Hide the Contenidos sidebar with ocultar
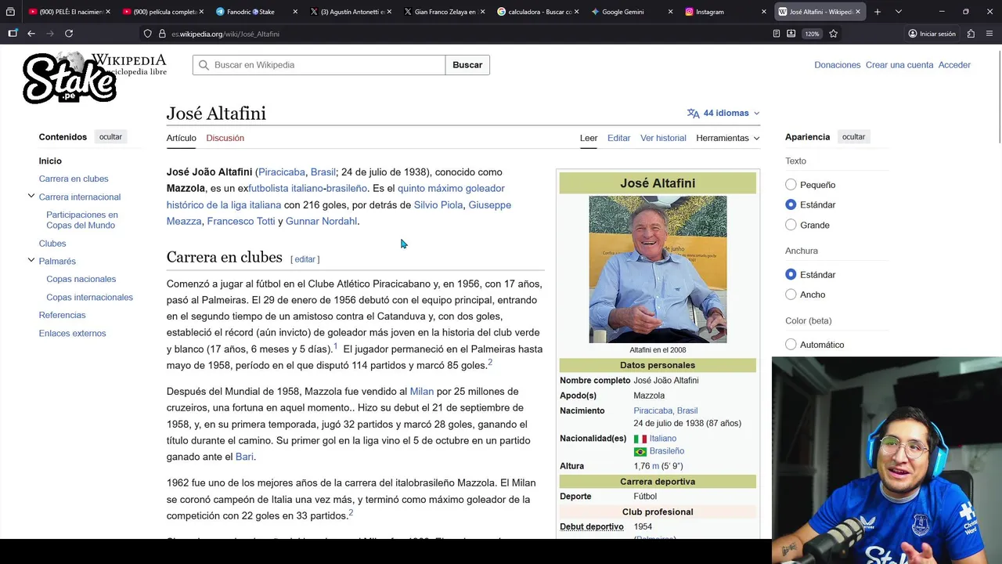The image size is (1002, 564). coord(110,137)
